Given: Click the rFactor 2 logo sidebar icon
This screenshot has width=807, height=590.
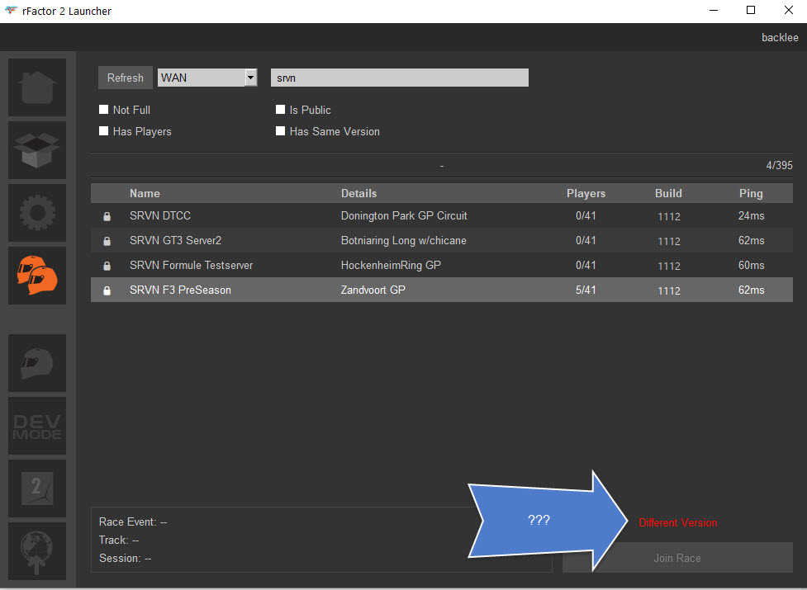Looking at the screenshot, I should point(37,489).
